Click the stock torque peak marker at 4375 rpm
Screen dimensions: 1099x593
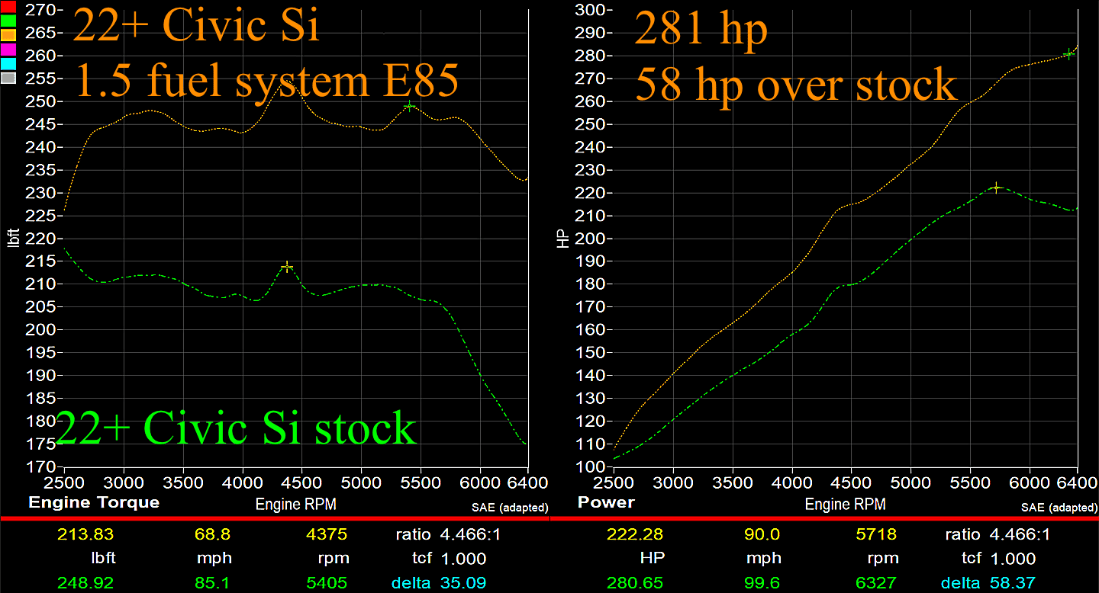(287, 266)
